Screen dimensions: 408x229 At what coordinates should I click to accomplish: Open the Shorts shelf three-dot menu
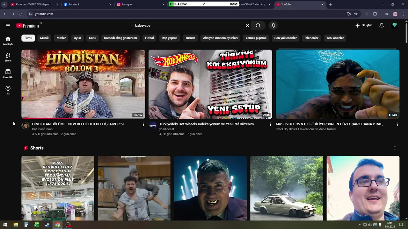(395, 148)
